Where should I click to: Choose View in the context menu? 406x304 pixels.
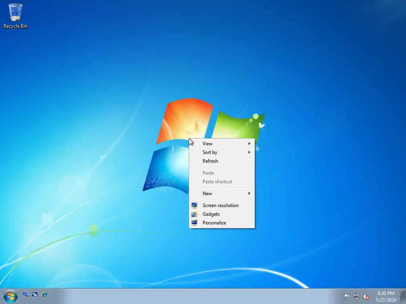point(222,143)
